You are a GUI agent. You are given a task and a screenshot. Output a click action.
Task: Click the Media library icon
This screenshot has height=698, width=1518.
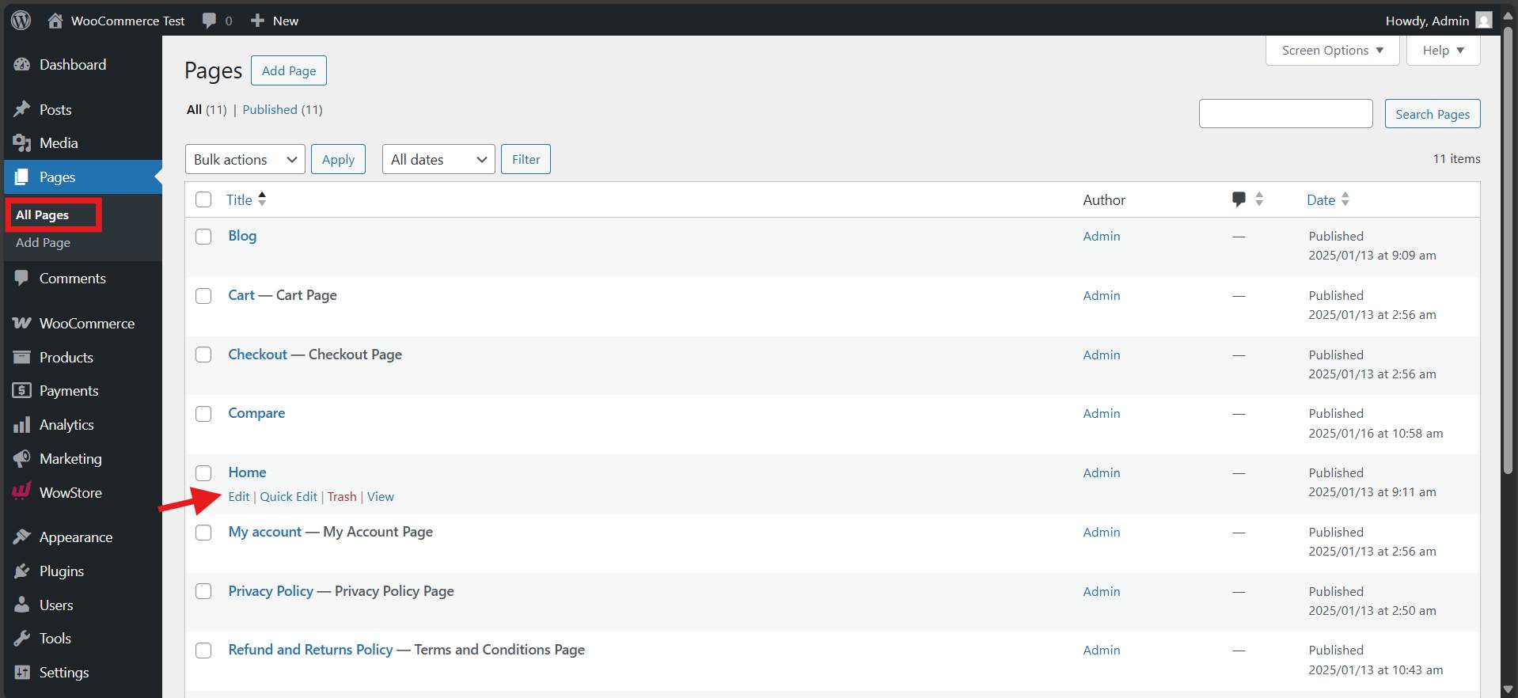22,143
